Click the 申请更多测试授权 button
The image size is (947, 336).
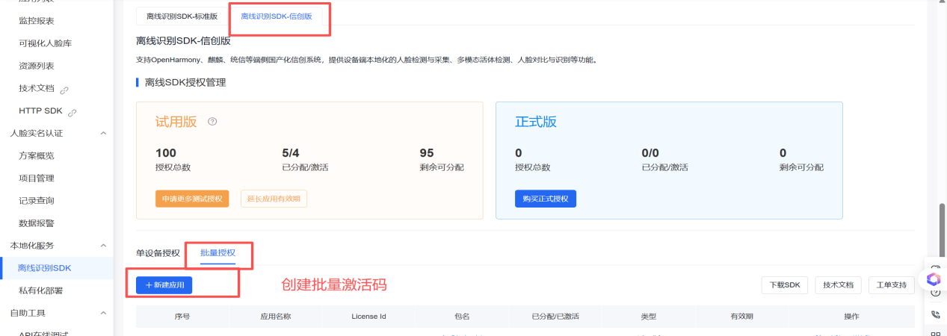point(192,199)
